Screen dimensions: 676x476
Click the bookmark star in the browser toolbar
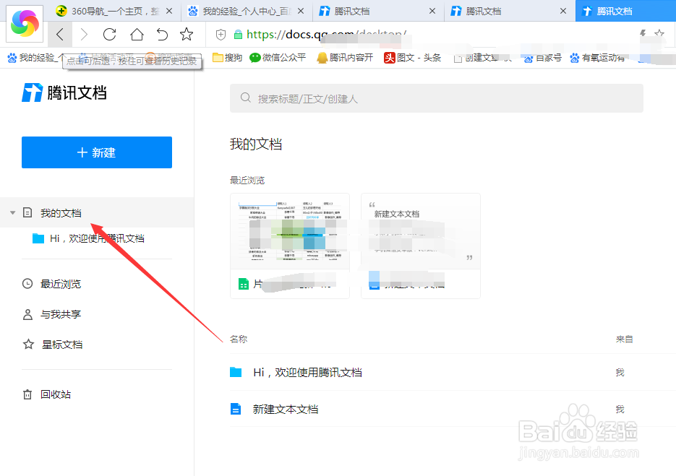(187, 34)
